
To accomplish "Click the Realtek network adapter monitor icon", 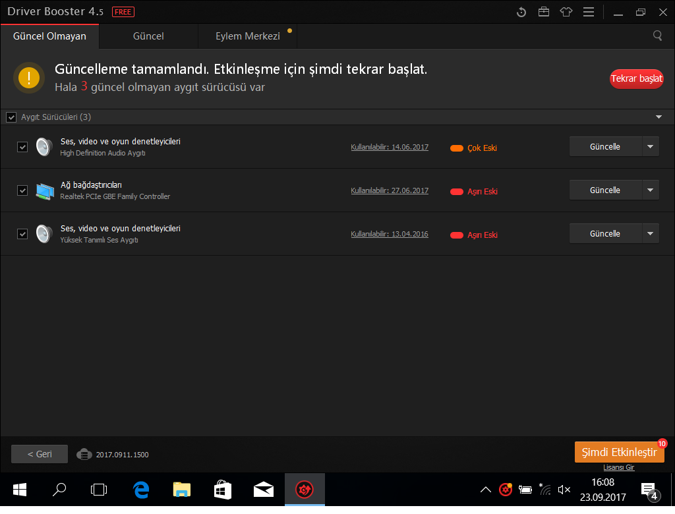I will coord(45,190).
